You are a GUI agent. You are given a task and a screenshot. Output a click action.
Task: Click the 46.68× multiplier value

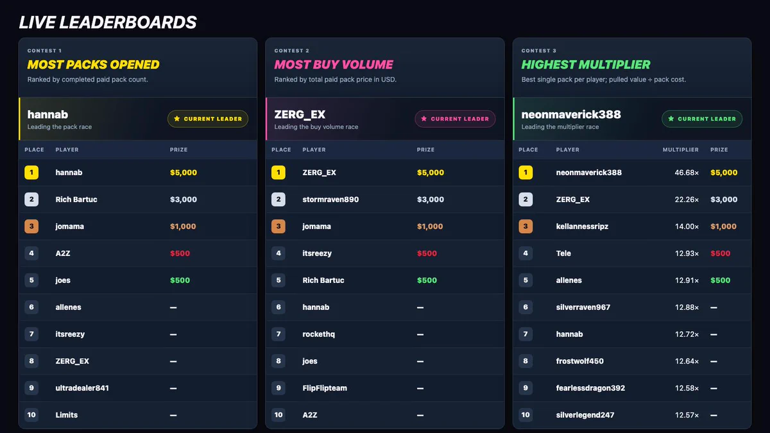click(x=687, y=173)
